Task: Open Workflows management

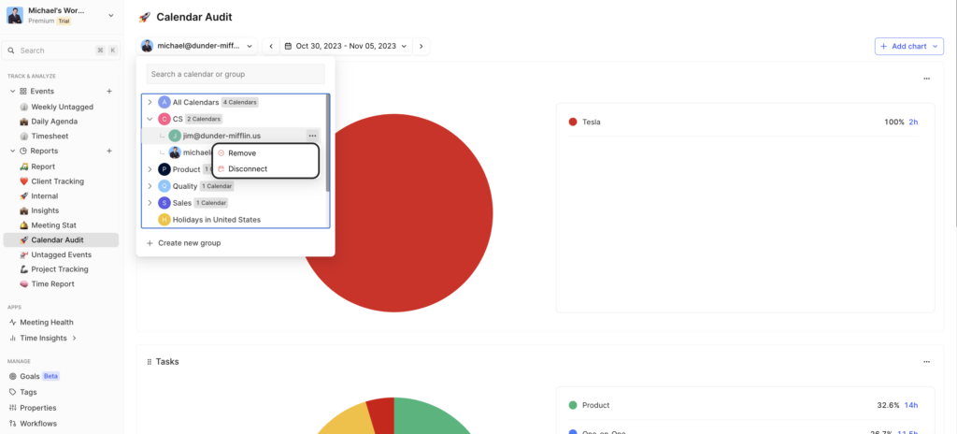Action: (x=37, y=424)
